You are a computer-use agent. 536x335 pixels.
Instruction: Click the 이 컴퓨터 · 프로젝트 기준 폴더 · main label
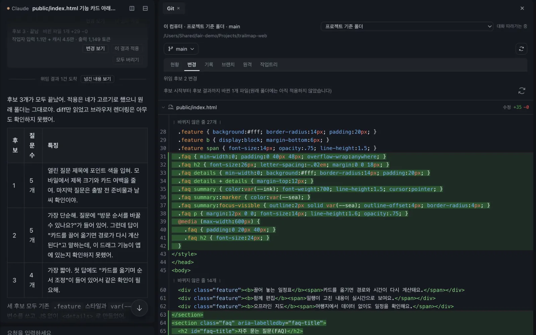click(x=202, y=26)
